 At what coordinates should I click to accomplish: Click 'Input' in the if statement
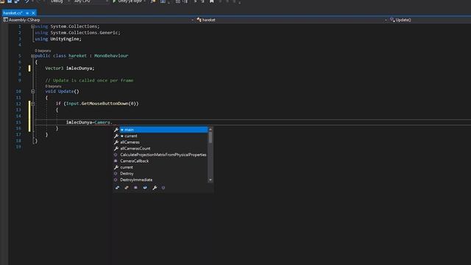(x=72, y=104)
